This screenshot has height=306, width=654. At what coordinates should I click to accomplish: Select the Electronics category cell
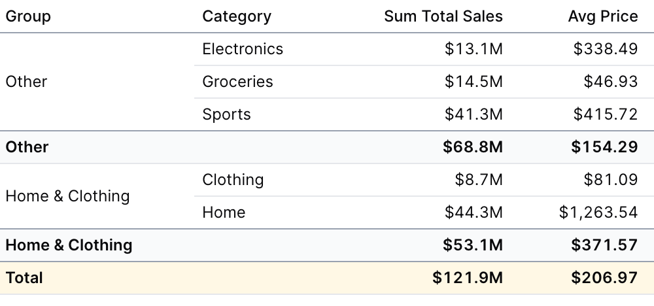[243, 49]
